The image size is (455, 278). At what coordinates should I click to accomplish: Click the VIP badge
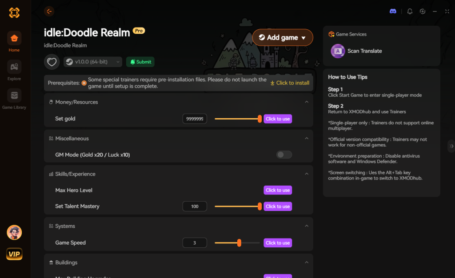coord(14,254)
